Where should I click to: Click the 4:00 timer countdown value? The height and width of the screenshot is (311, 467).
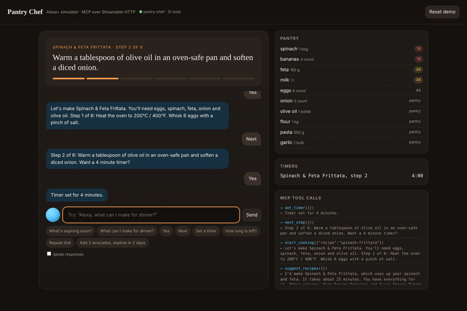(x=417, y=175)
